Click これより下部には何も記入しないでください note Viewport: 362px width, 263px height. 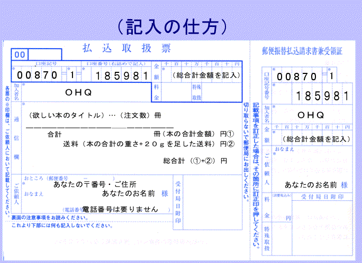62,226
